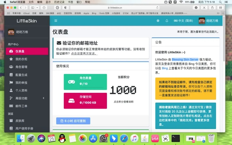
Task: Go back with Safari's back arrow
Action: click(x=21, y=8)
